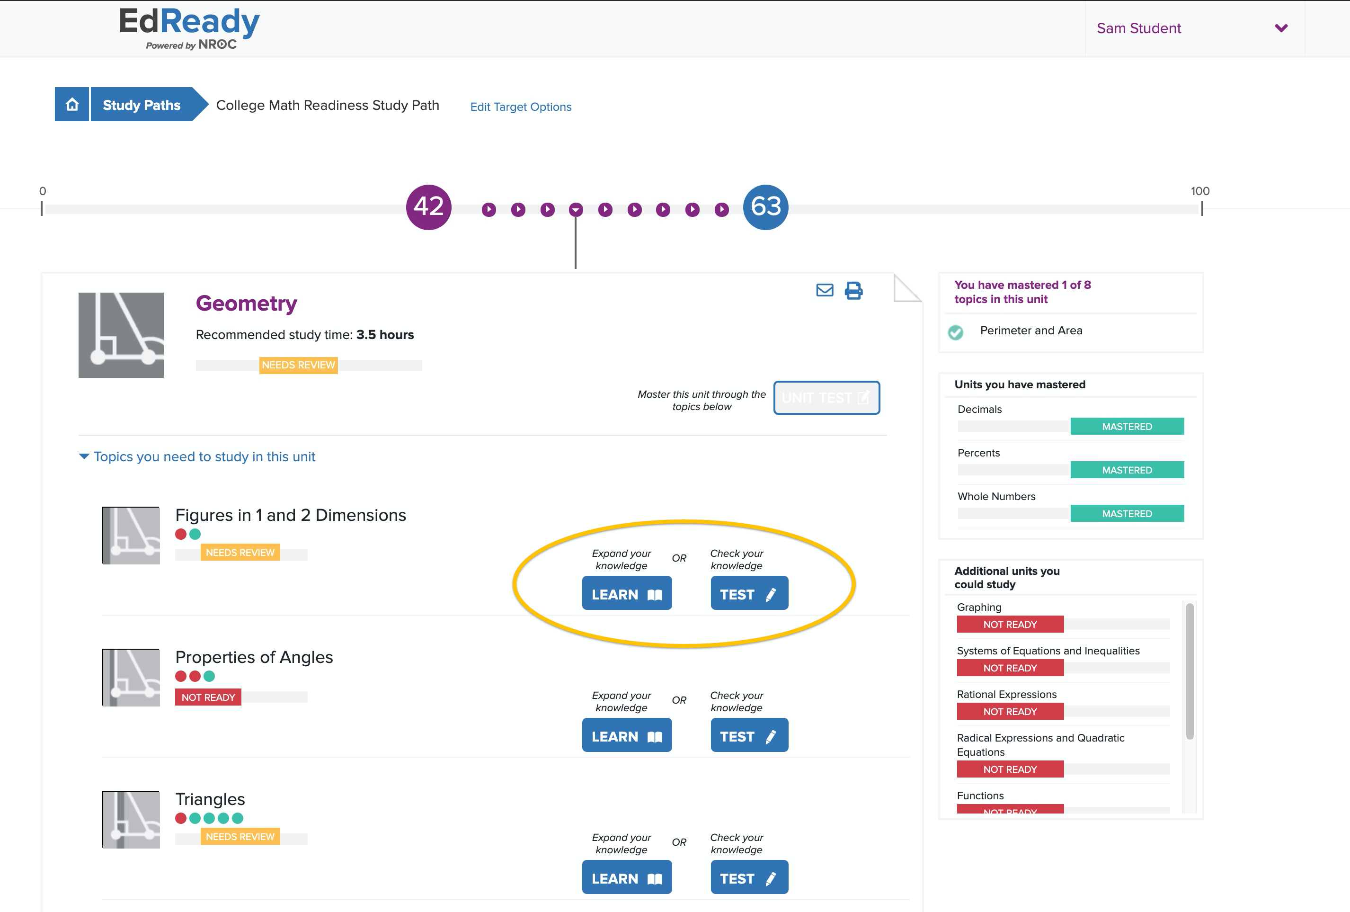Click the score marker showing 42
This screenshot has width=1350, height=912.
[x=427, y=206]
